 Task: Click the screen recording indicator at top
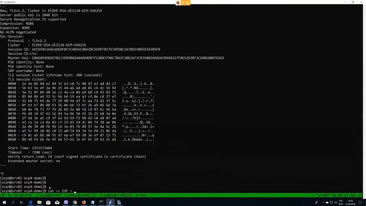click(x=183, y=2)
